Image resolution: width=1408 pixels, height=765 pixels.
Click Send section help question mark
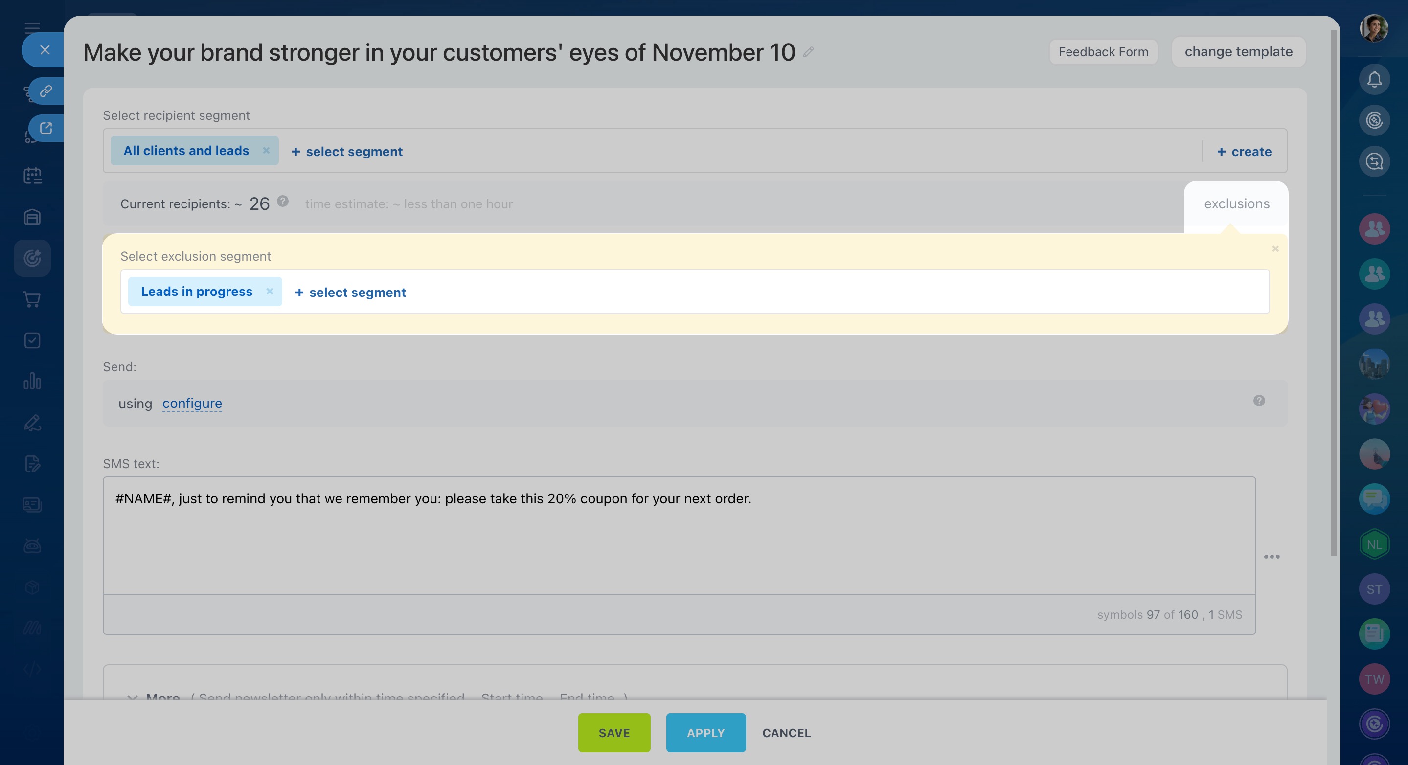1259,401
